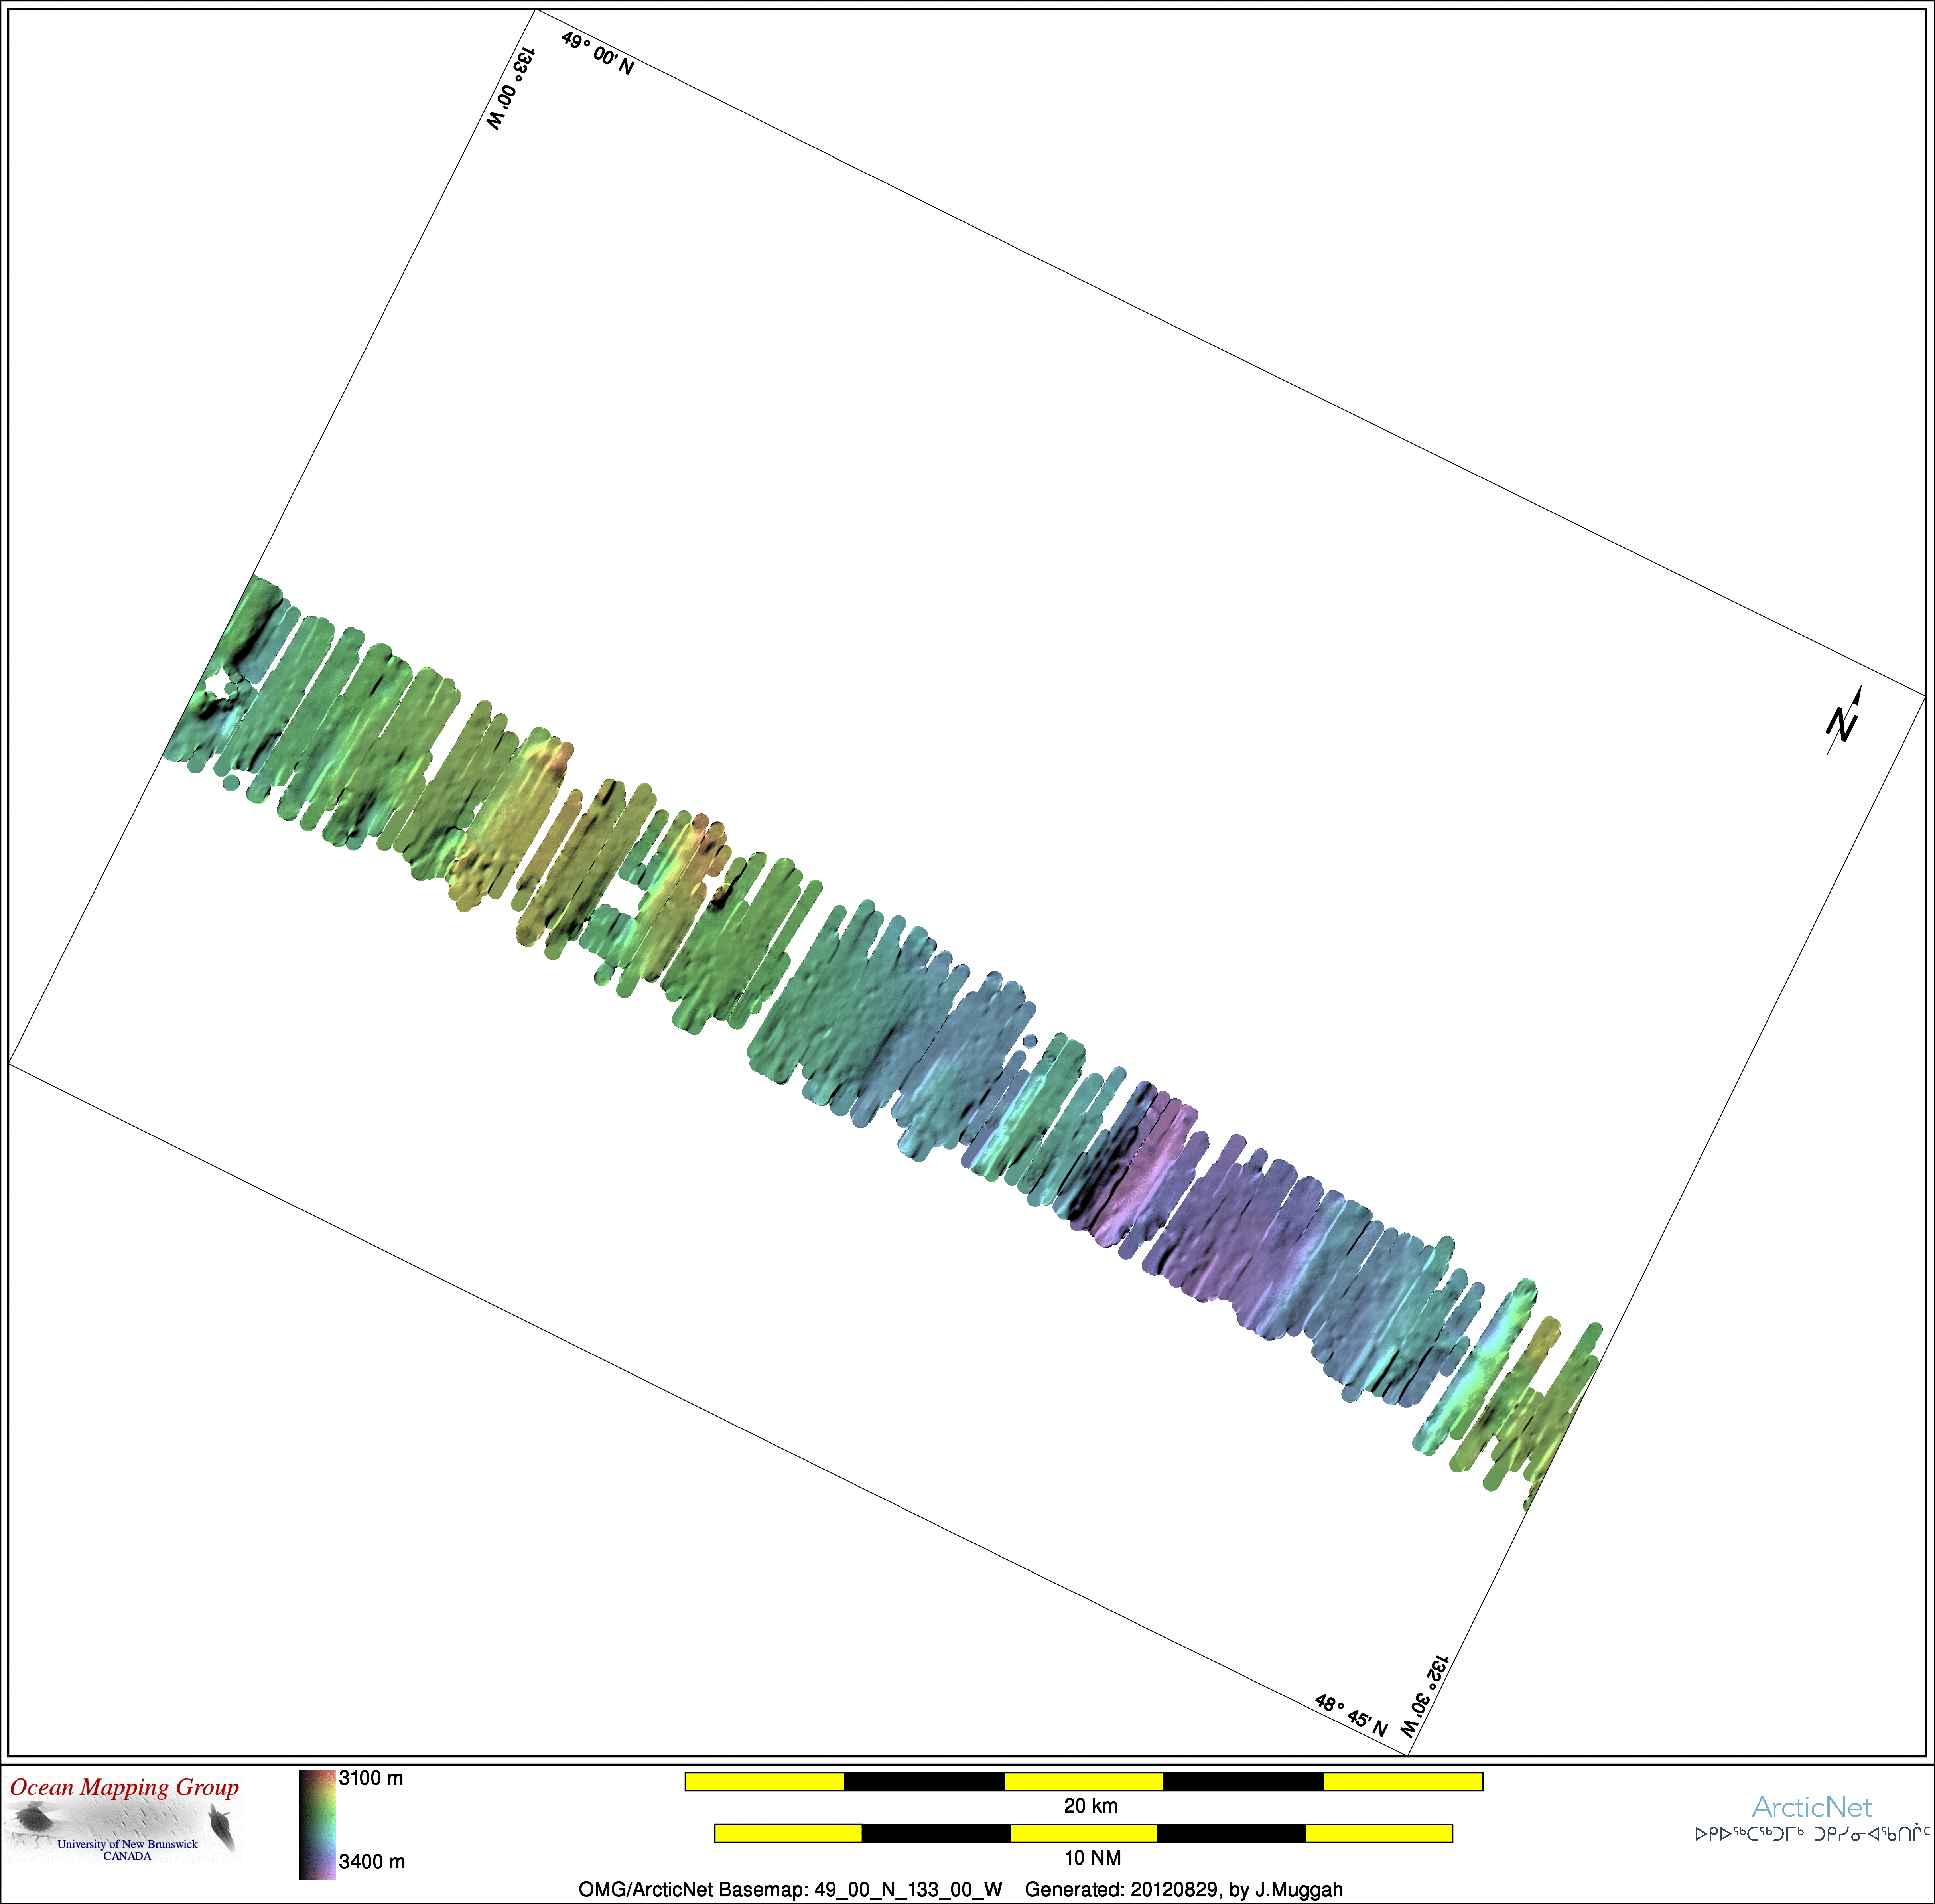1935x1904 pixels.
Task: Click the Inuktitut syllabics text under ArcticNet
Action: (x=1812, y=1835)
